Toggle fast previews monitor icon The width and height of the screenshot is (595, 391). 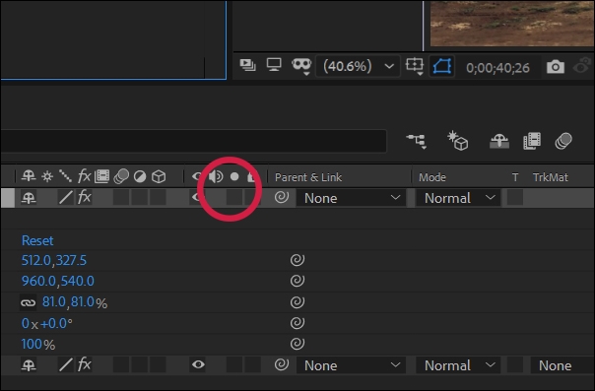point(274,64)
